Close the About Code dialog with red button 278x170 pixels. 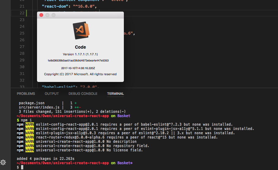coord(41,15)
